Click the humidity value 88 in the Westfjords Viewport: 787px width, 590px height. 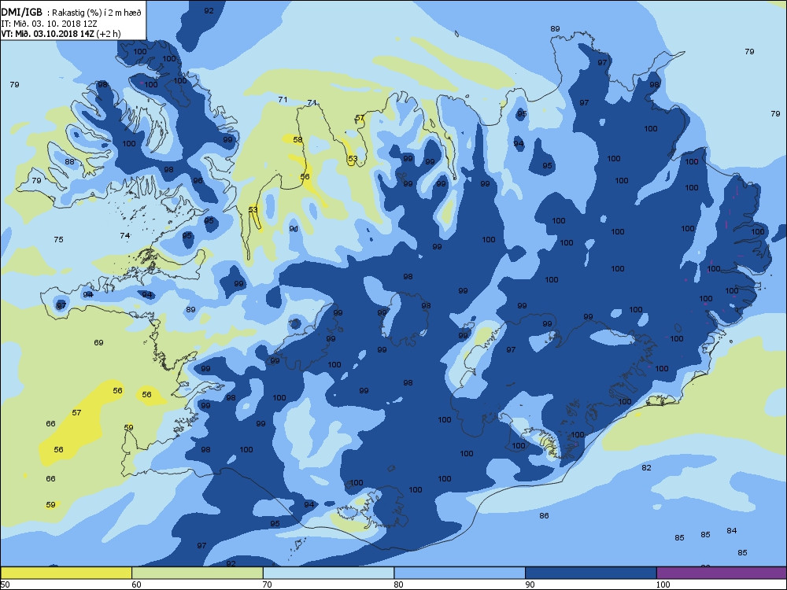coord(69,161)
